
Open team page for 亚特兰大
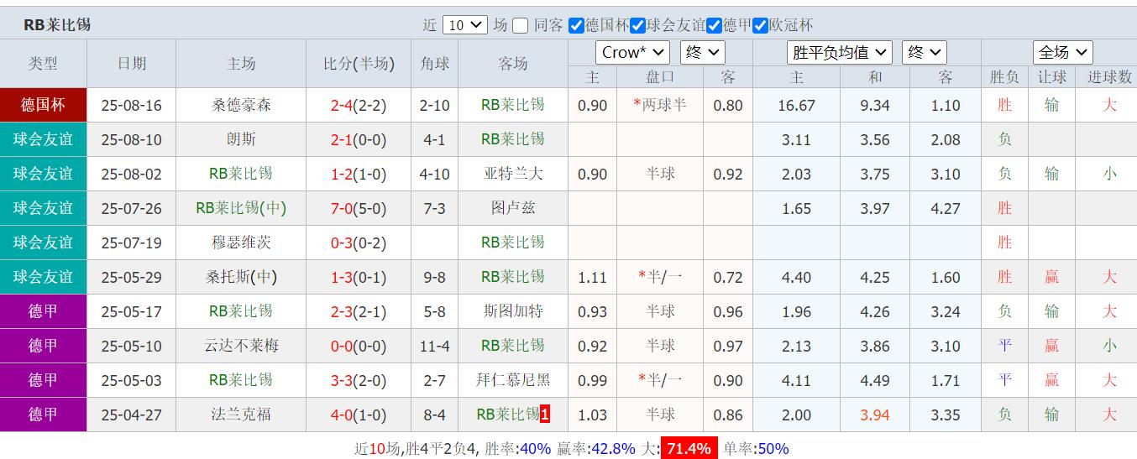point(513,174)
